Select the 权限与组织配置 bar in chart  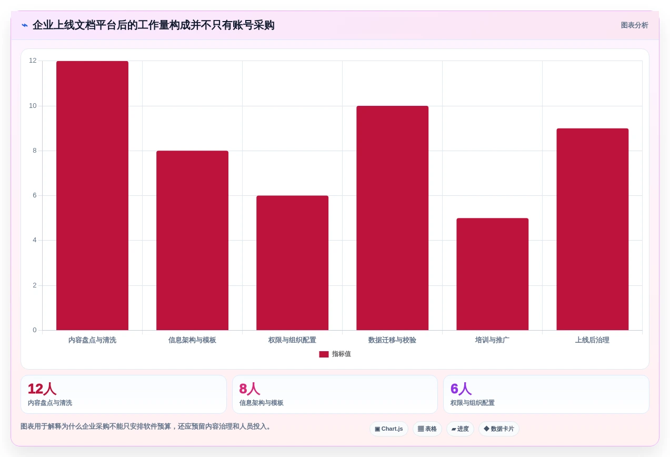(x=292, y=263)
